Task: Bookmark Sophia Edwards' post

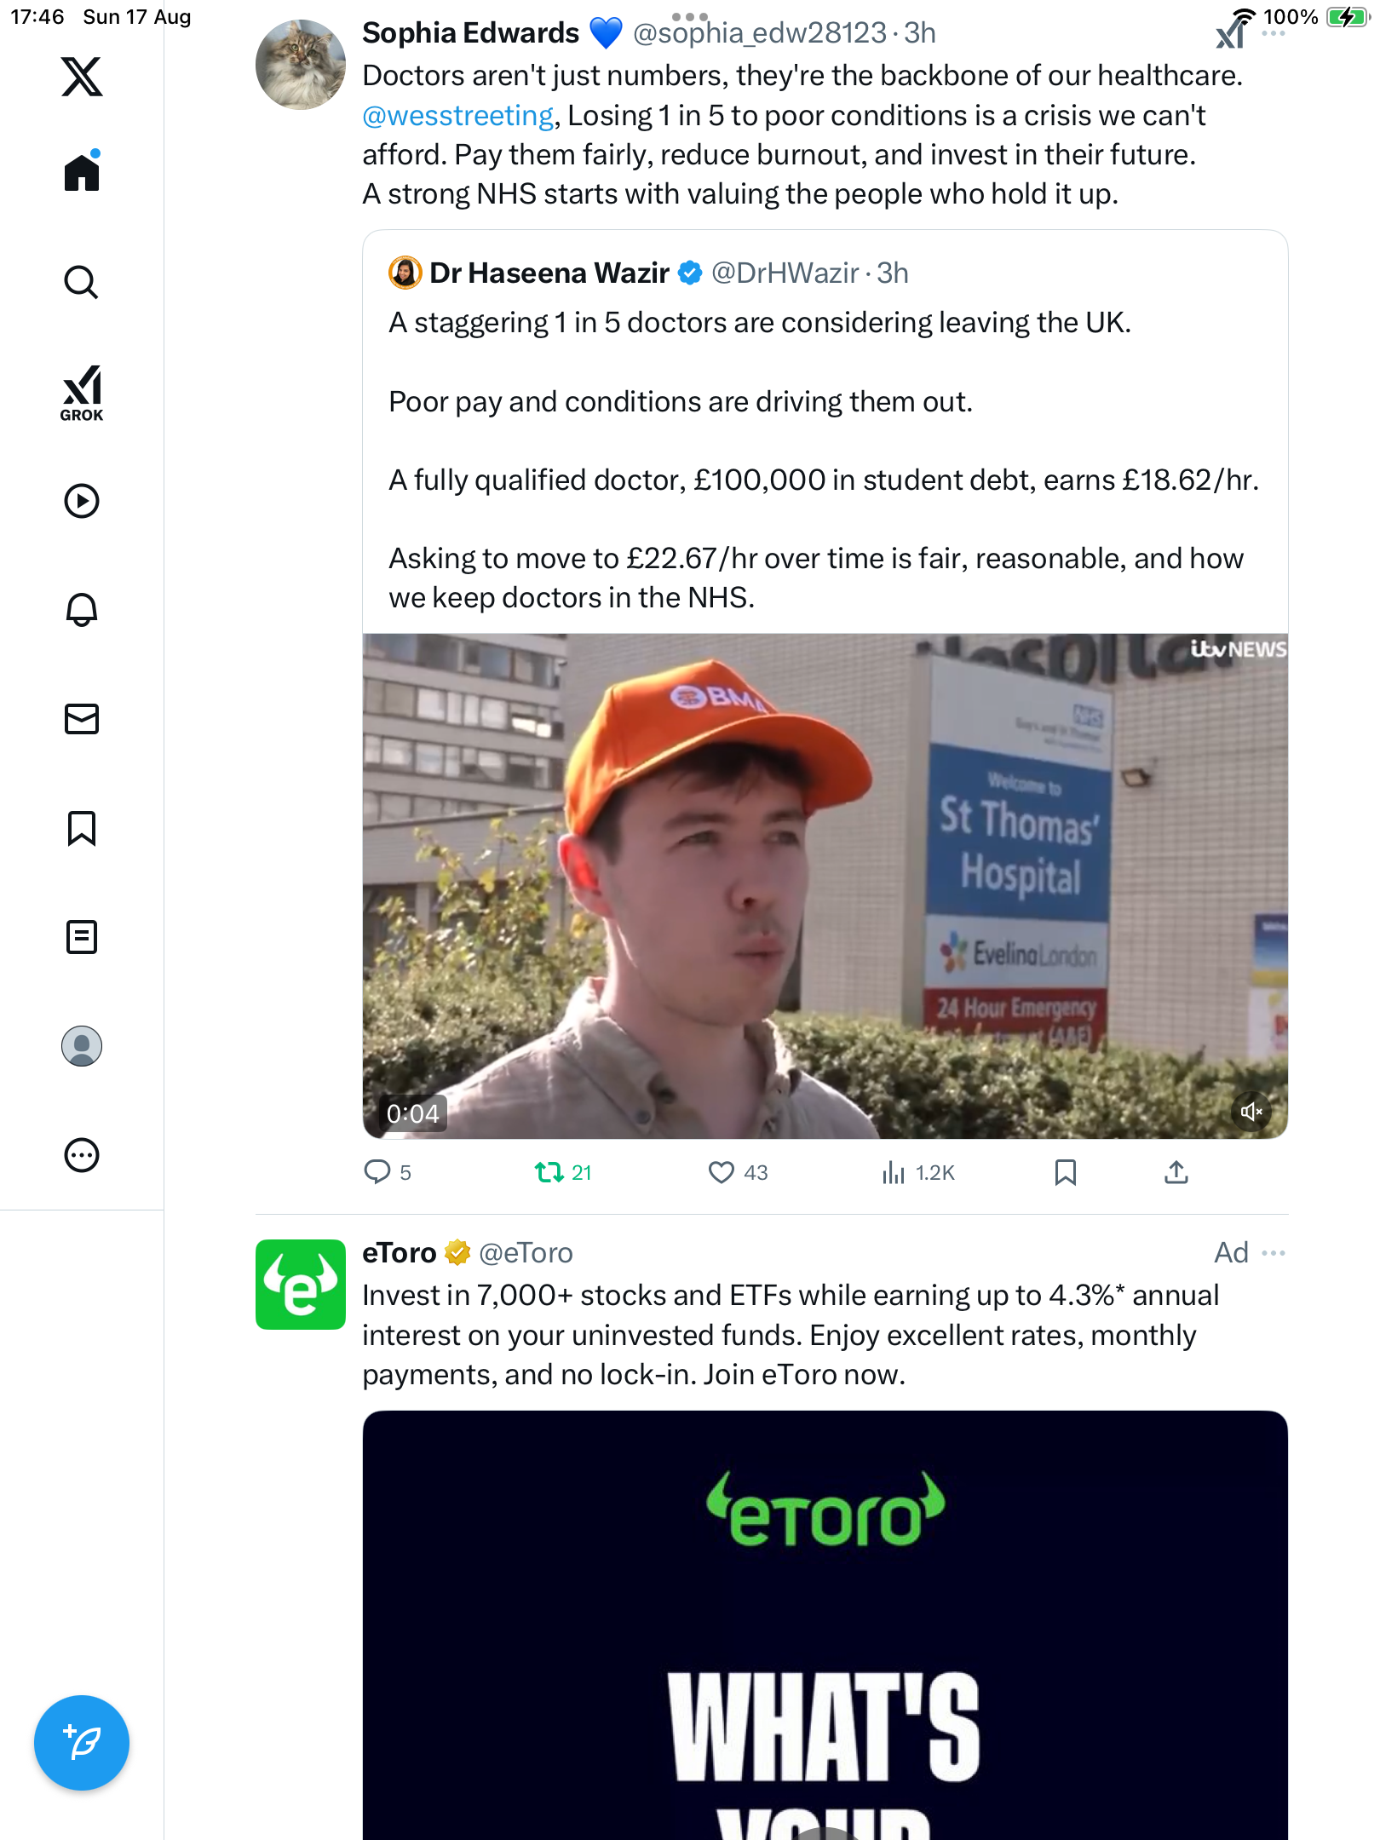Action: point(1065,1173)
